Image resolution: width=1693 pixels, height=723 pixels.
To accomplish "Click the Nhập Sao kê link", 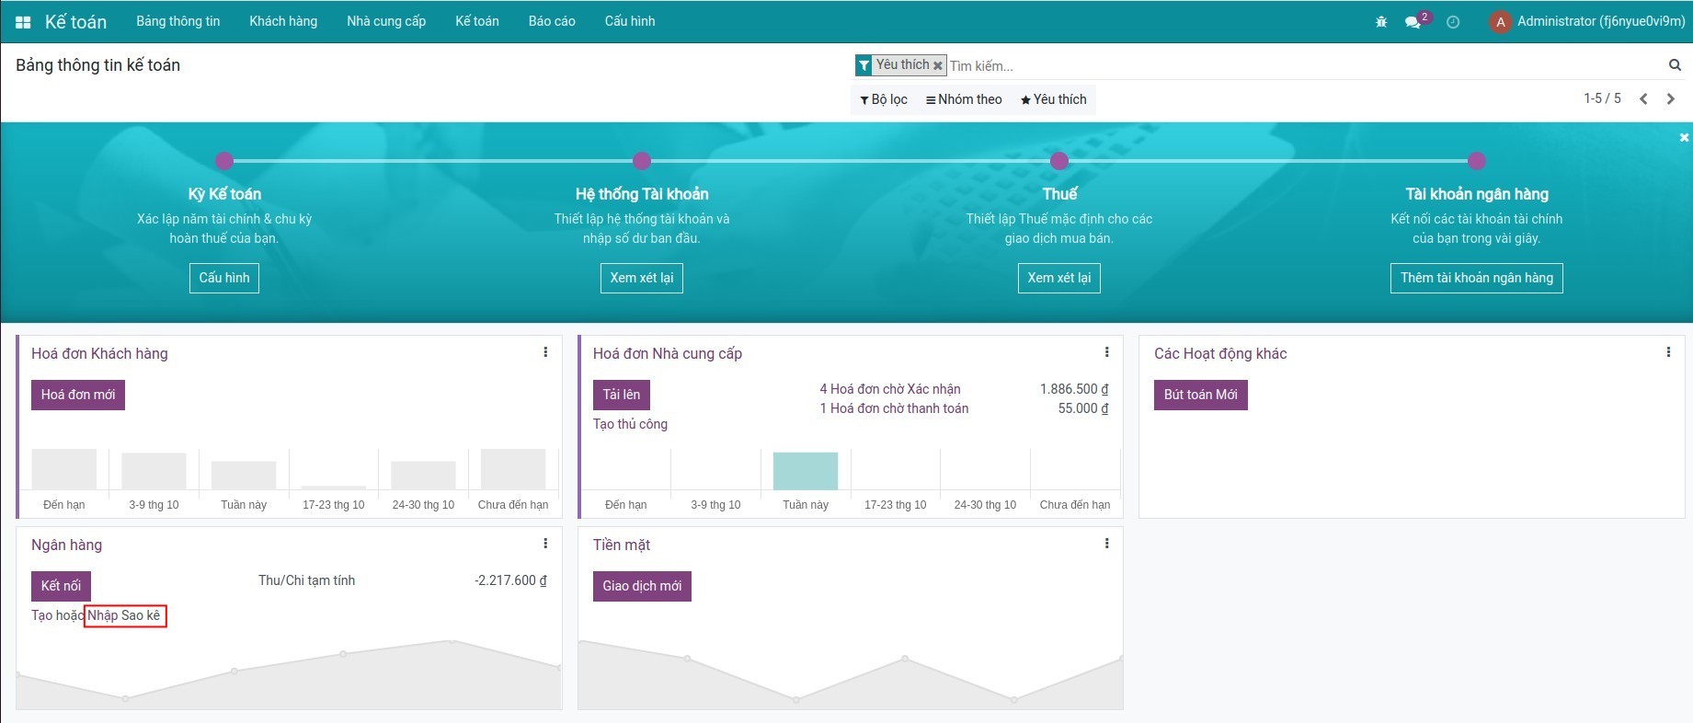I will (x=124, y=615).
